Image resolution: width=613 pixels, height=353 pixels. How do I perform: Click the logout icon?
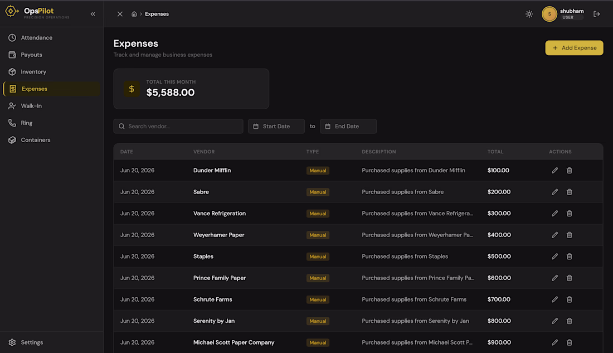pos(597,14)
